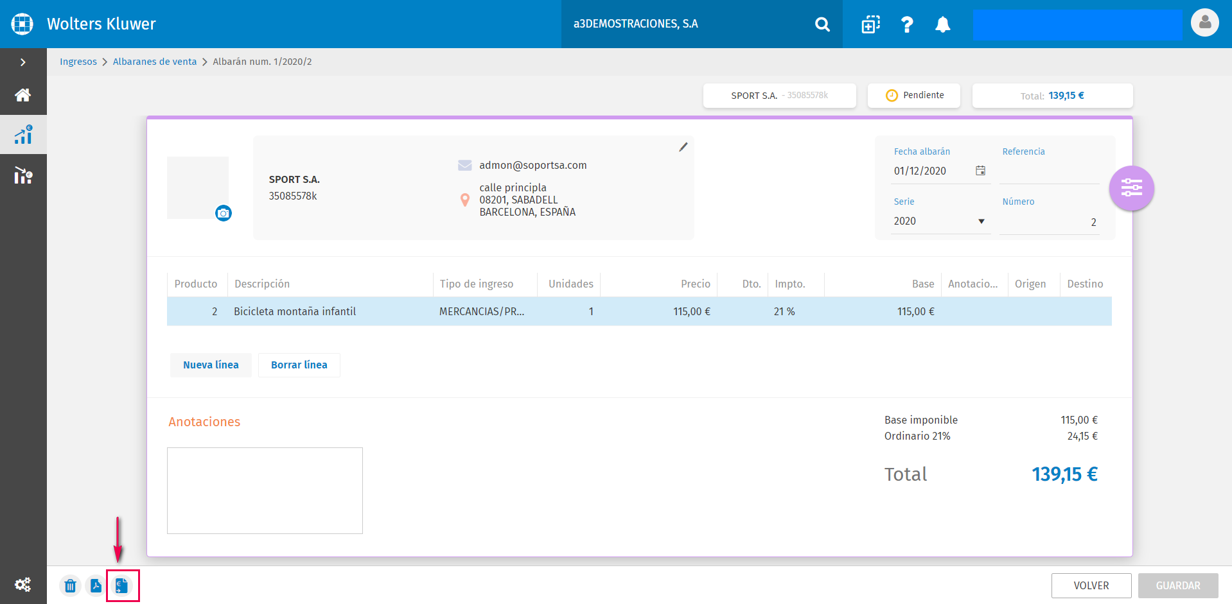1232x604 pixels.
Task: Open the help question mark icon
Action: [x=907, y=24]
